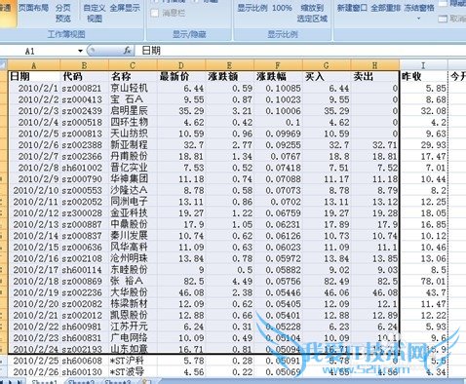Click the 卖出 header cell
This screenshot has width=466, height=384.
[374, 76]
